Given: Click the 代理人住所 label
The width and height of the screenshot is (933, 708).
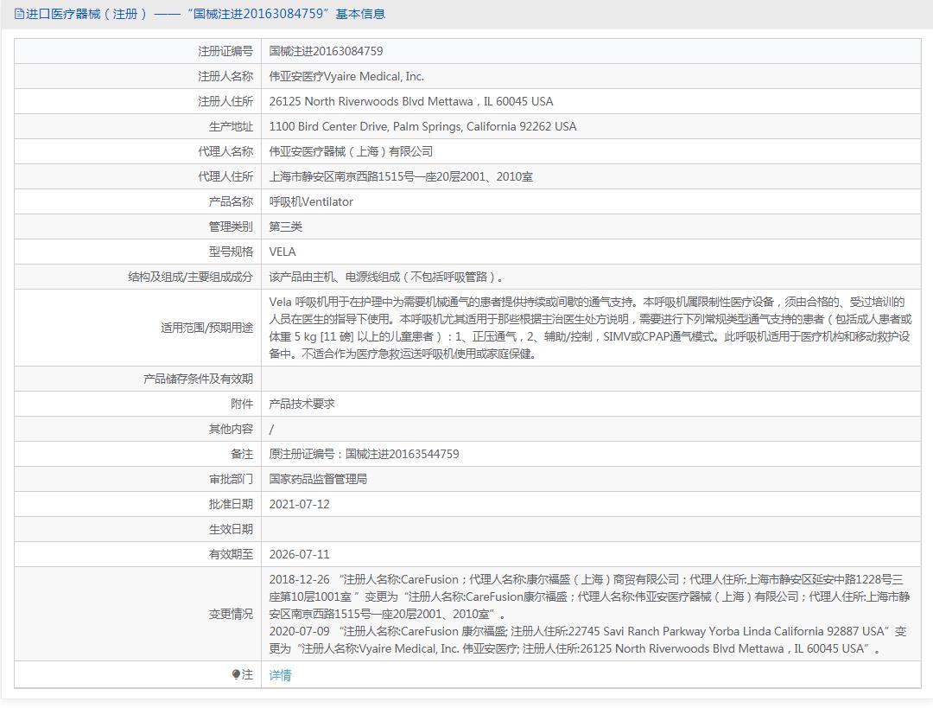Looking at the screenshot, I should point(225,176).
